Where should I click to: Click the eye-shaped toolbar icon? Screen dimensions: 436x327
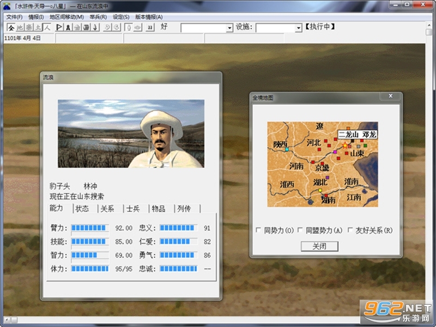click(138, 27)
